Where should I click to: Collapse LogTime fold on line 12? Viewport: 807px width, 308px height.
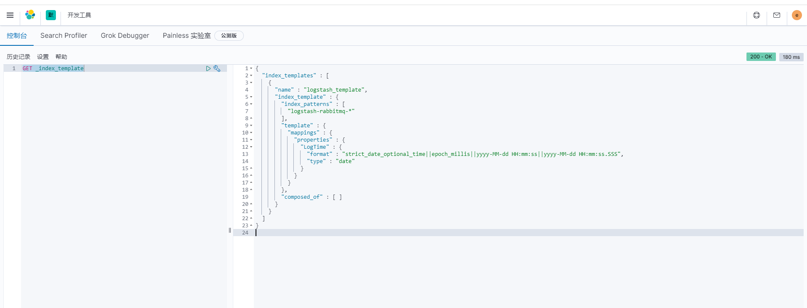point(251,147)
